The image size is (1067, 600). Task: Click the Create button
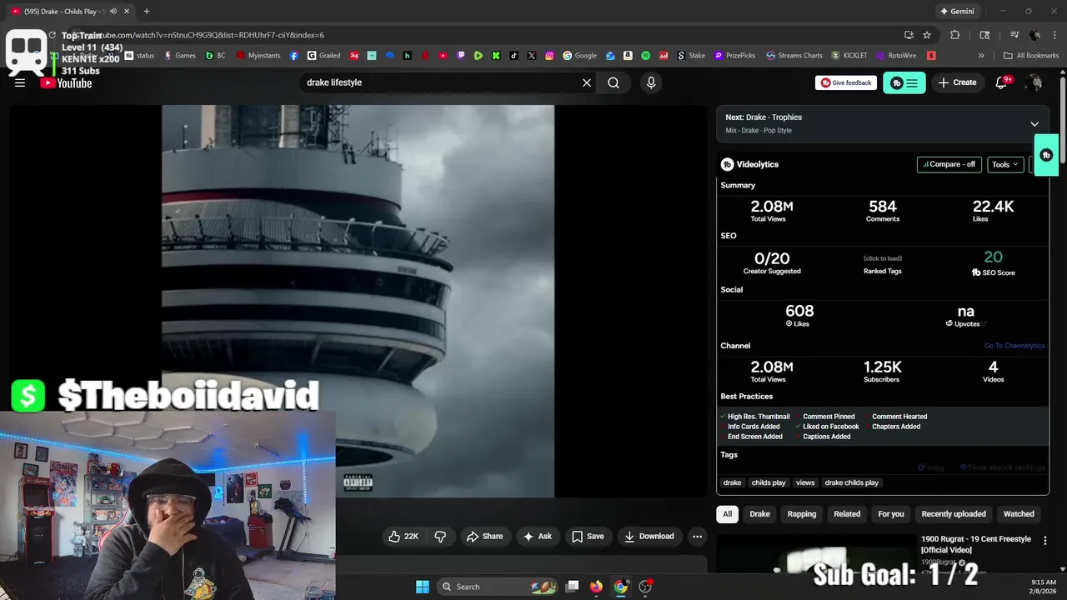click(x=957, y=82)
